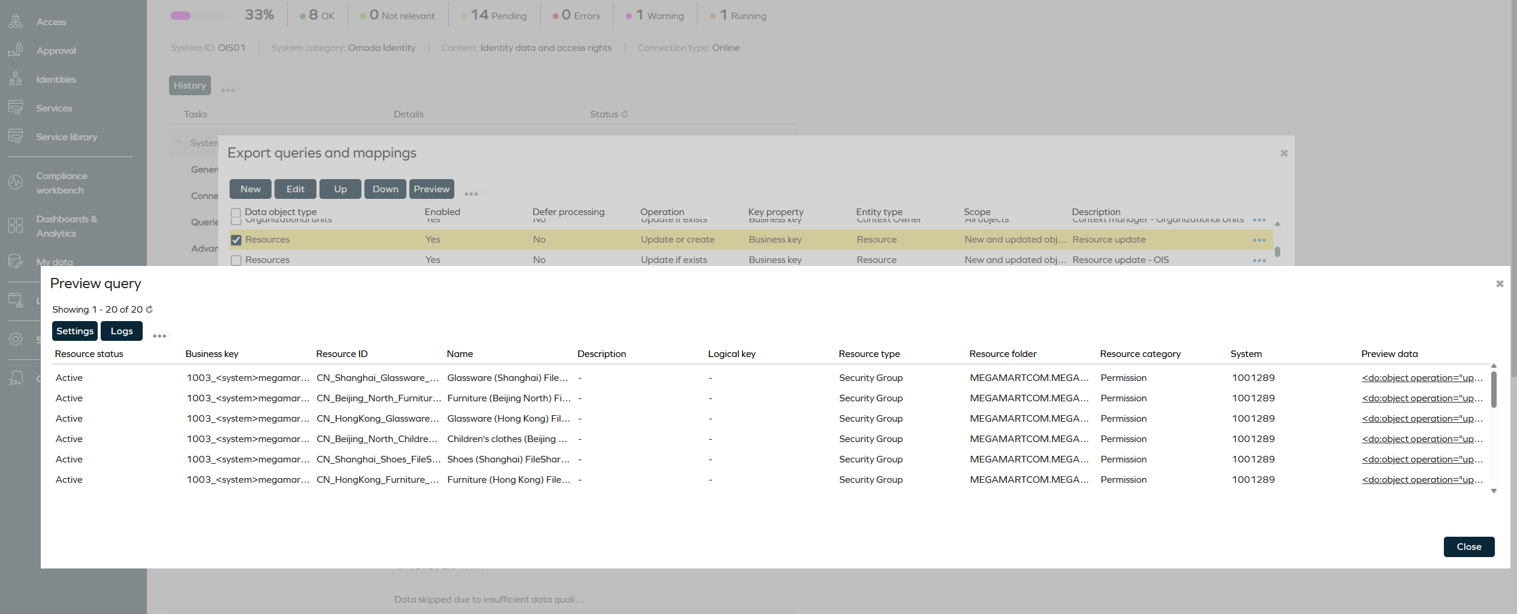This screenshot has height=614, width=1517.
Task: Click the New button
Action: point(251,189)
